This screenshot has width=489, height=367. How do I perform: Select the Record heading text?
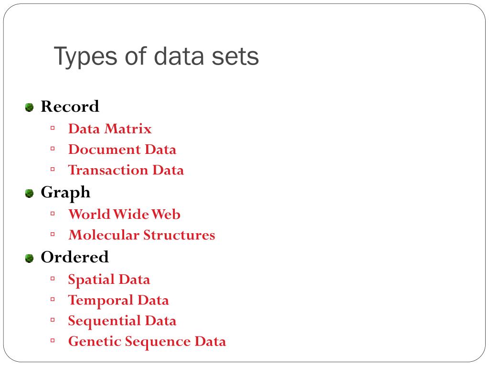70,107
